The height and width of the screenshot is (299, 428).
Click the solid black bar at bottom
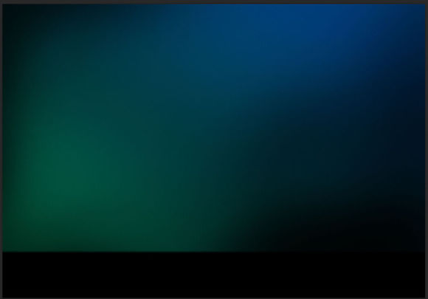(x=214, y=275)
